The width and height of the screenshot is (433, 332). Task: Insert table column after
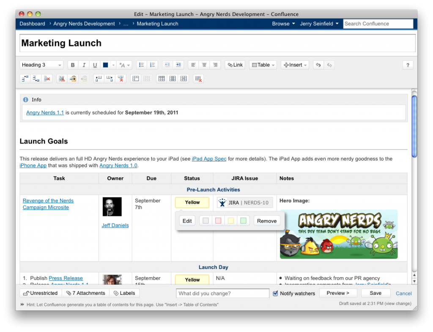110,79
